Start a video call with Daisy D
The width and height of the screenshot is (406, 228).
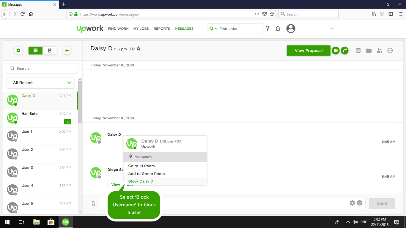pos(336,51)
